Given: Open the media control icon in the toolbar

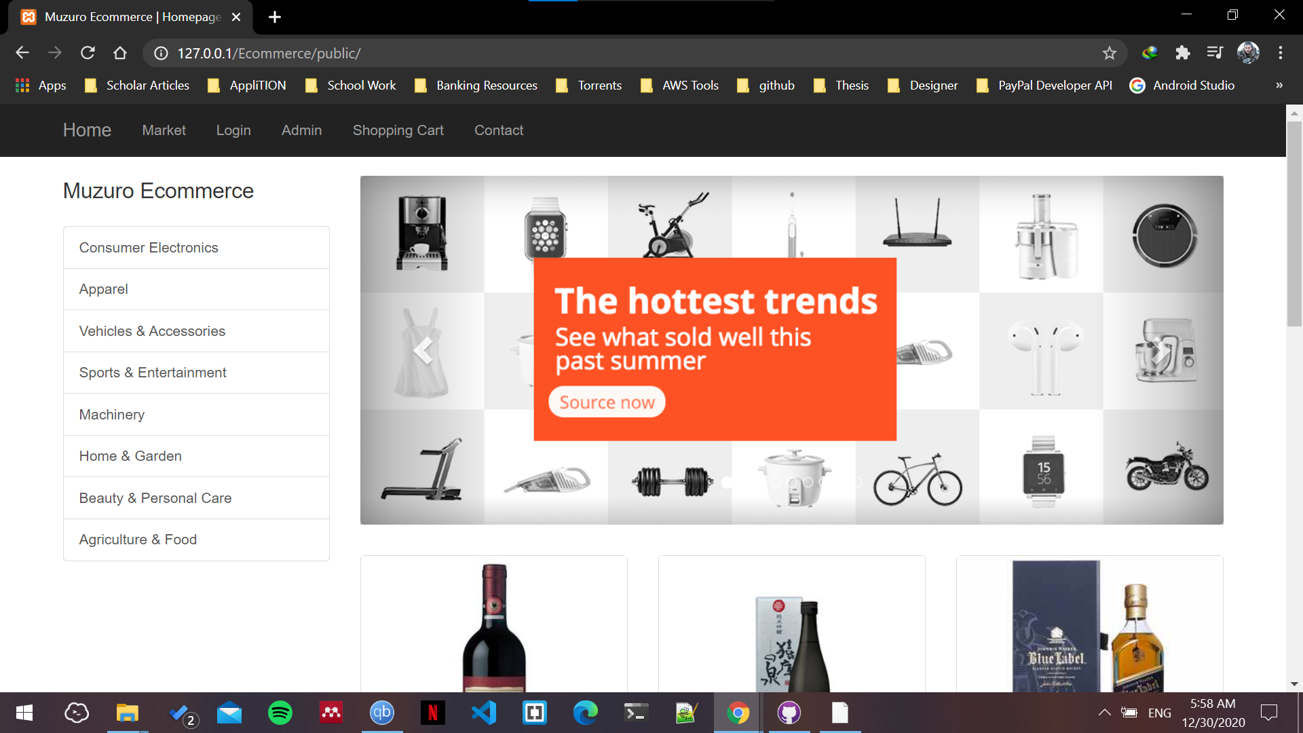Looking at the screenshot, I should [1215, 53].
